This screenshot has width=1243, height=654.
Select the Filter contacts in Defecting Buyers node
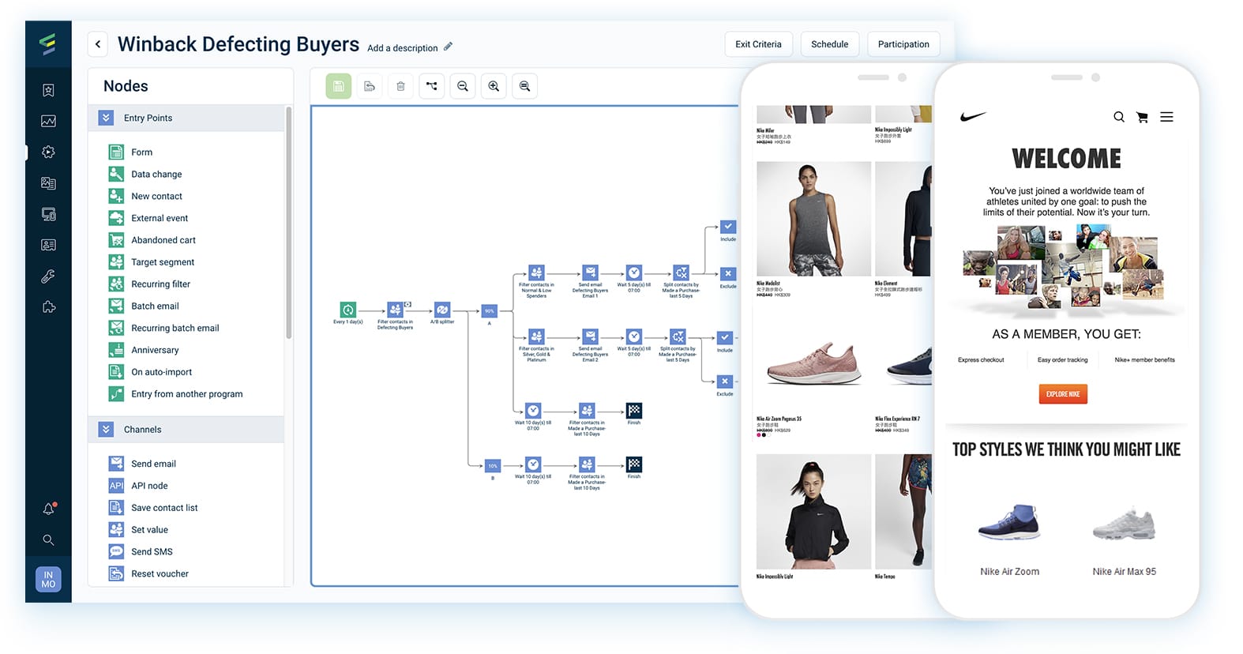tap(395, 310)
